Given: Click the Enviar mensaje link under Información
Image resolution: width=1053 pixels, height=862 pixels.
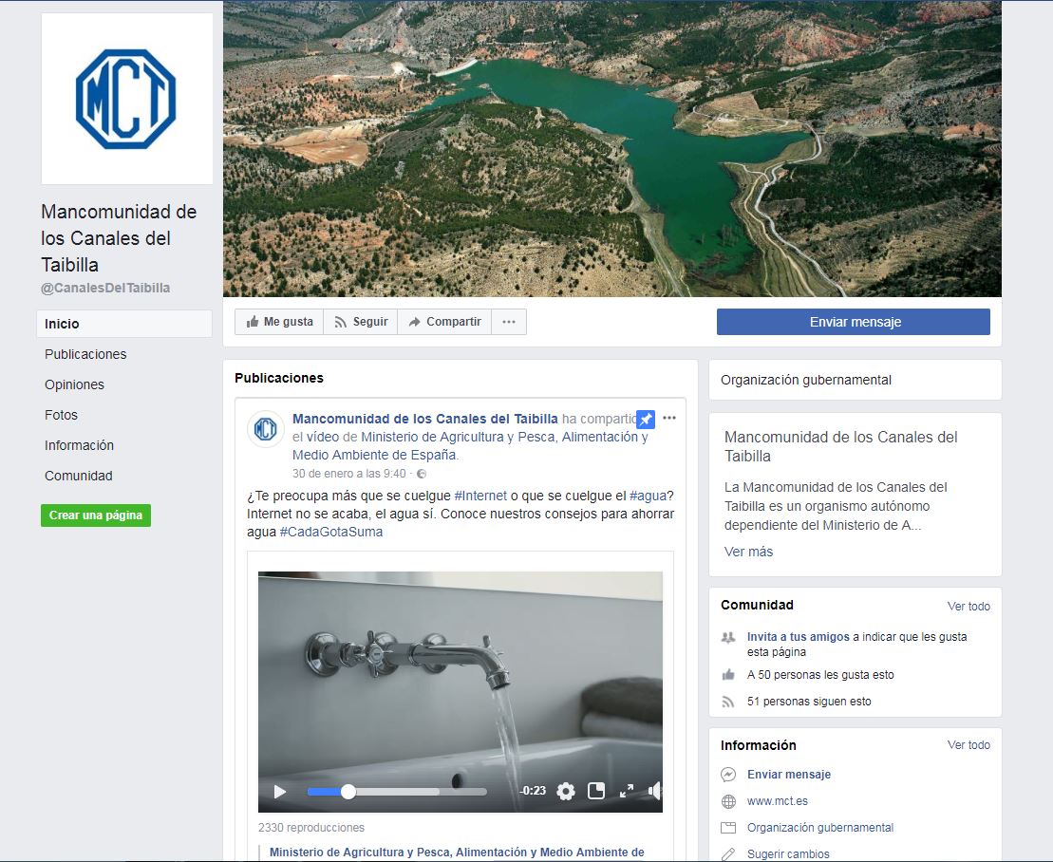Looking at the screenshot, I should point(789,774).
